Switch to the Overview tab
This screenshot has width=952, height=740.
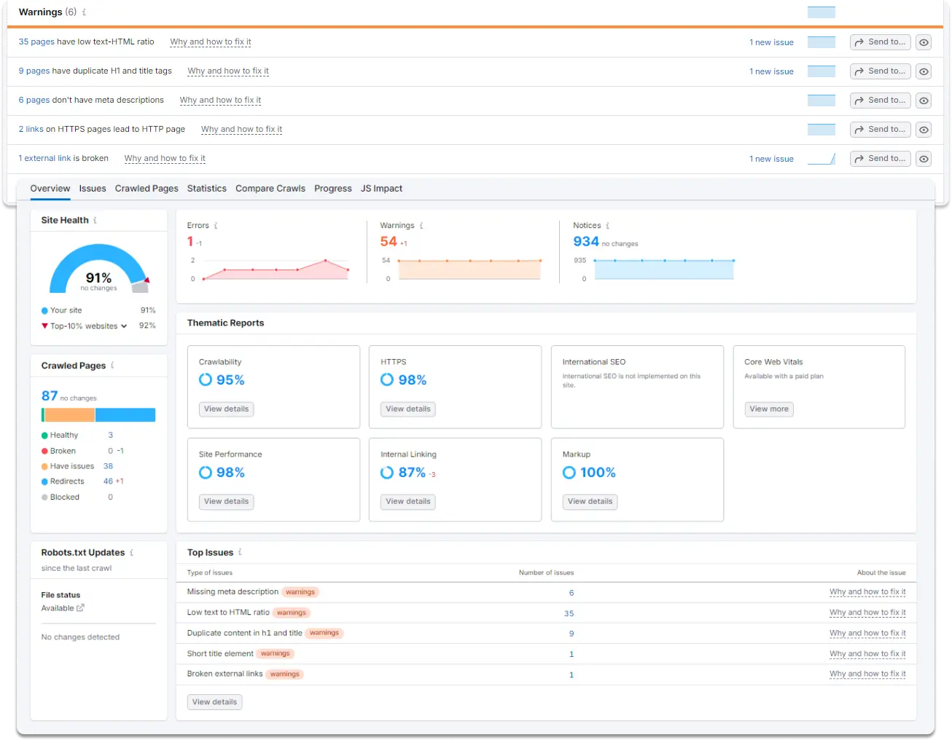(x=50, y=189)
